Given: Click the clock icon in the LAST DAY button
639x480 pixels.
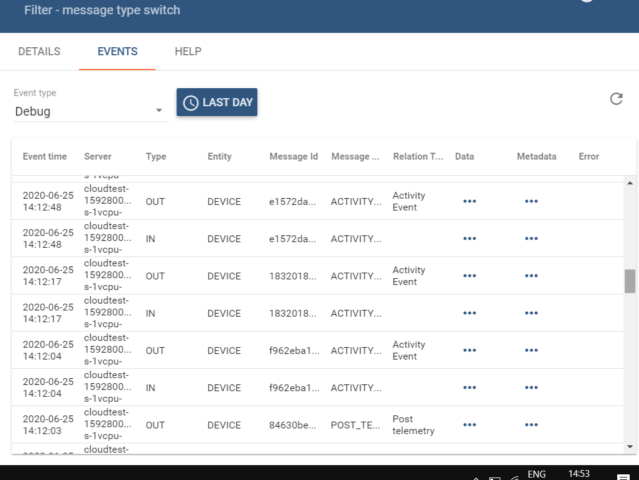Looking at the screenshot, I should pyautogui.click(x=191, y=102).
